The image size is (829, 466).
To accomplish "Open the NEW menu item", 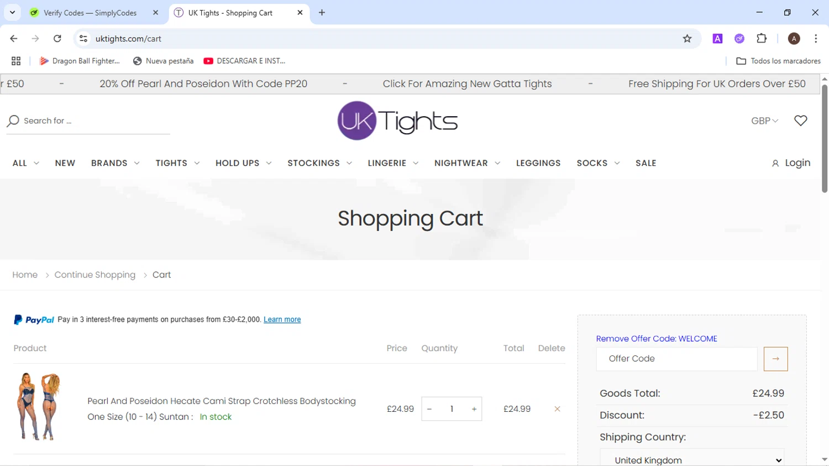I will click(65, 163).
